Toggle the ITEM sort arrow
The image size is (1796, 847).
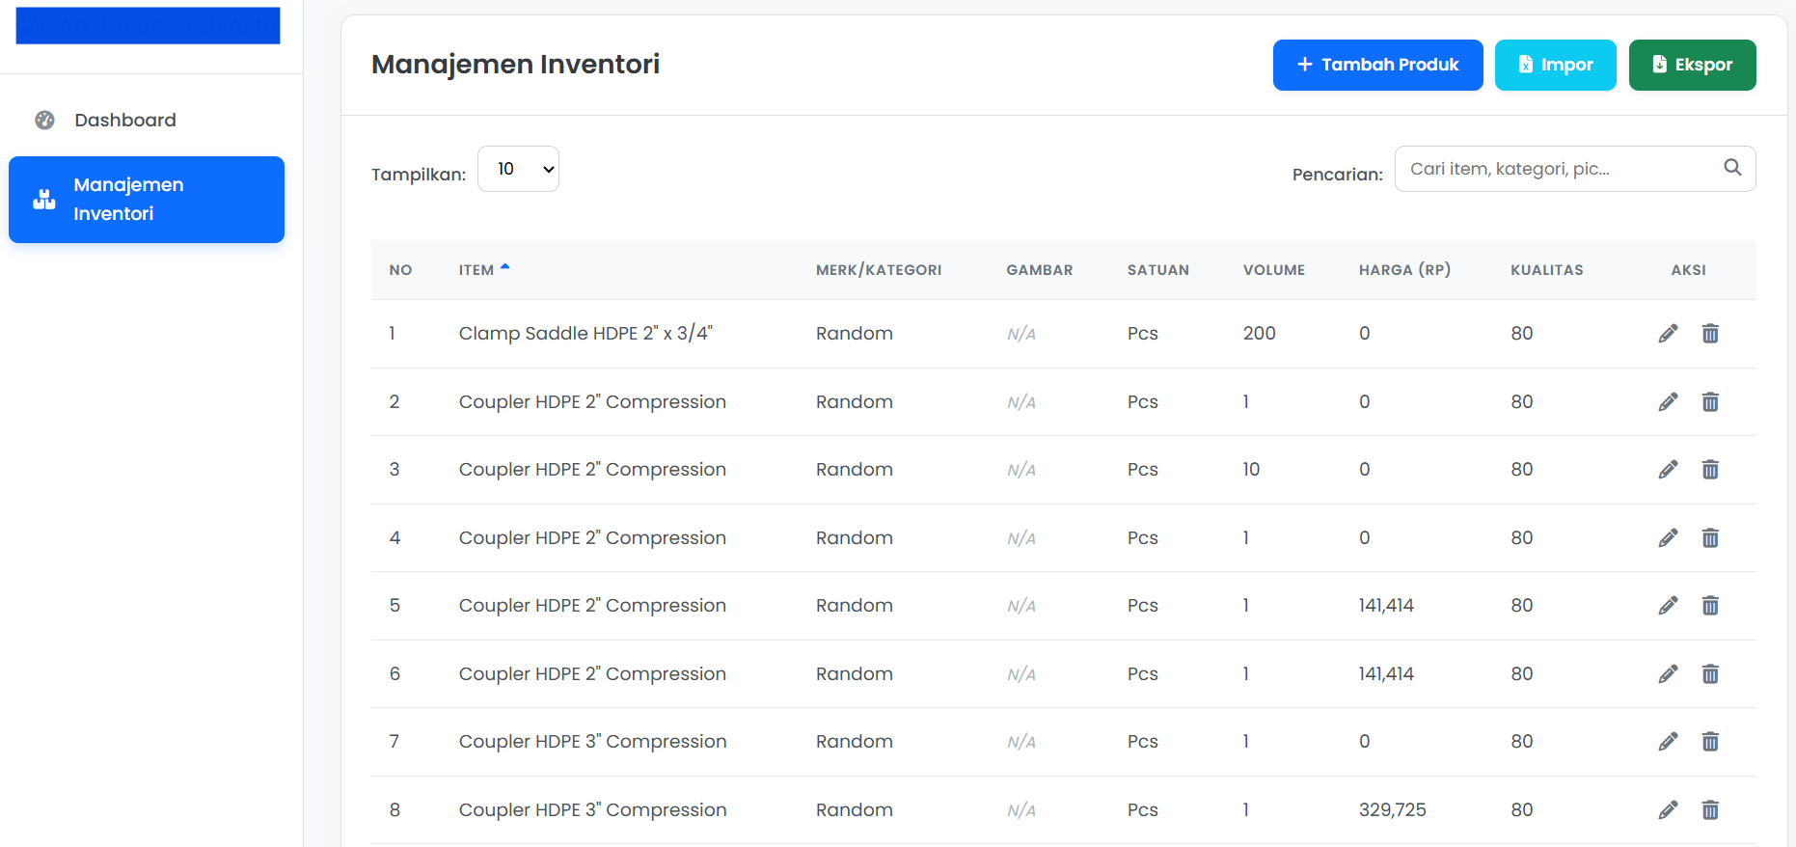point(504,267)
